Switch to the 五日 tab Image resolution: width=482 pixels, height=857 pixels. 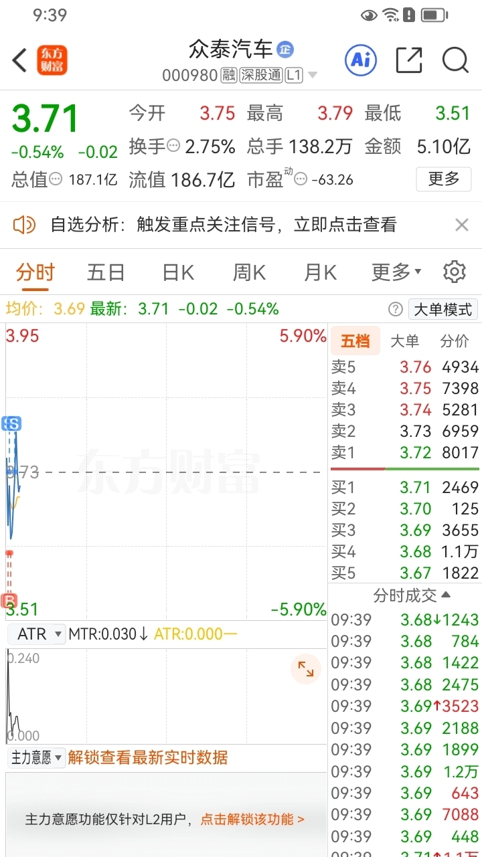[x=106, y=272]
